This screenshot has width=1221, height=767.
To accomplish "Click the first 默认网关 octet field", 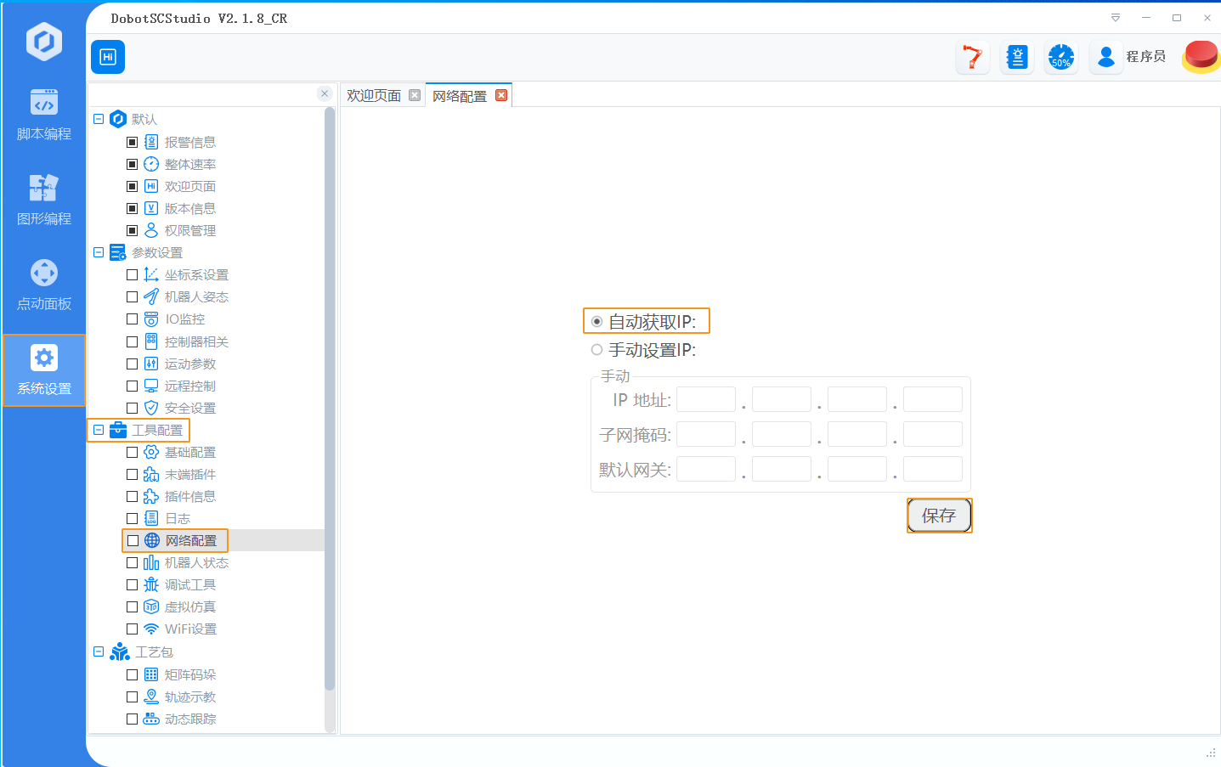I will [x=706, y=469].
